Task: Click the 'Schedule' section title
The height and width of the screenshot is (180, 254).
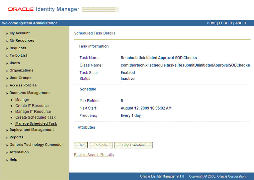Action: click(88, 89)
